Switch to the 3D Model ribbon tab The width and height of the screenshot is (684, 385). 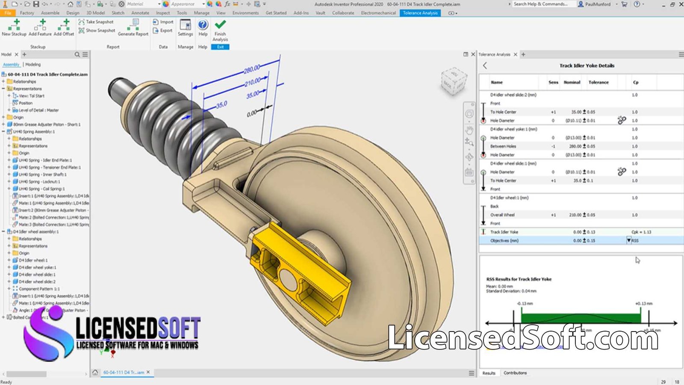95,13
